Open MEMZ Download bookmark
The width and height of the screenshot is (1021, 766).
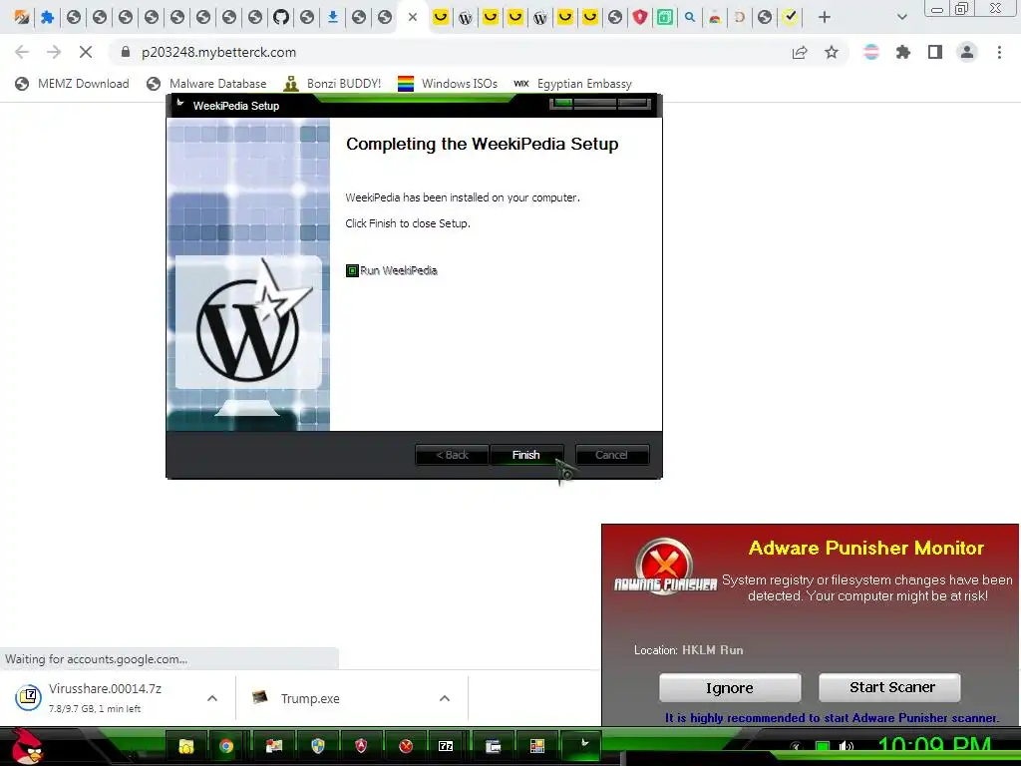[72, 84]
